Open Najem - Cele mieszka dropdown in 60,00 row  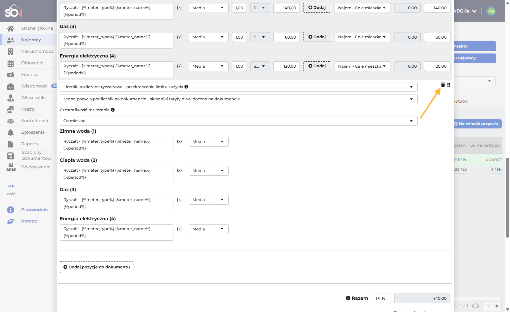[363, 37]
